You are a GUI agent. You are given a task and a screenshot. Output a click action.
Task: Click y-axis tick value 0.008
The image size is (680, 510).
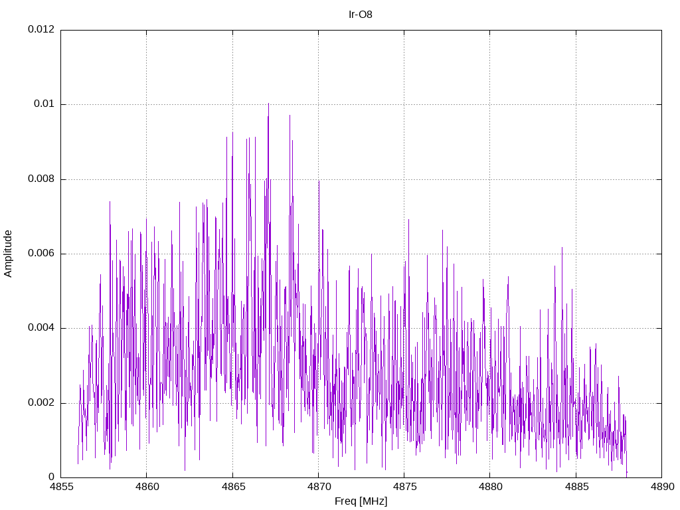coord(41,179)
